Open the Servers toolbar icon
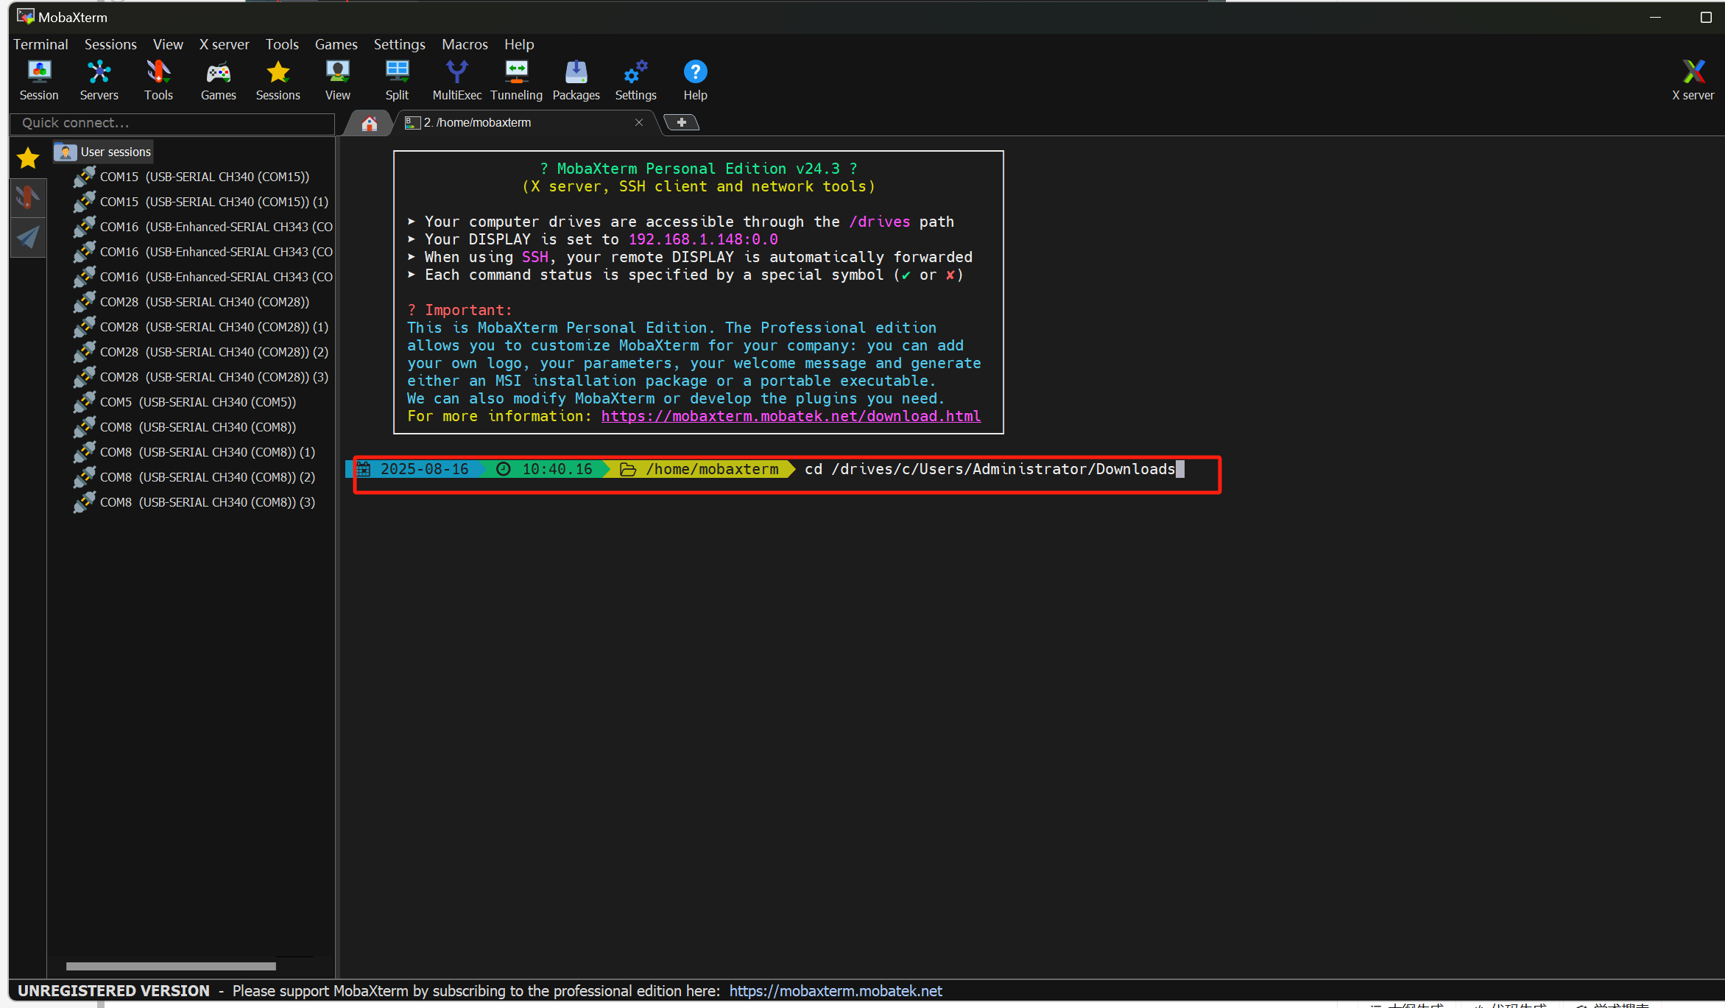This screenshot has height=1008, width=1725. coord(99,80)
